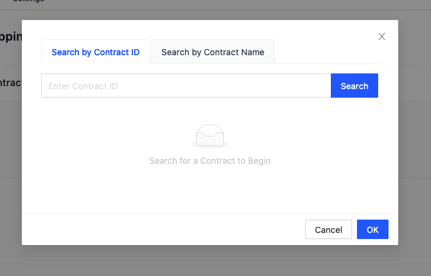This screenshot has height=276, width=431.
Task: Close the contract search dialog with X
Action: click(382, 36)
